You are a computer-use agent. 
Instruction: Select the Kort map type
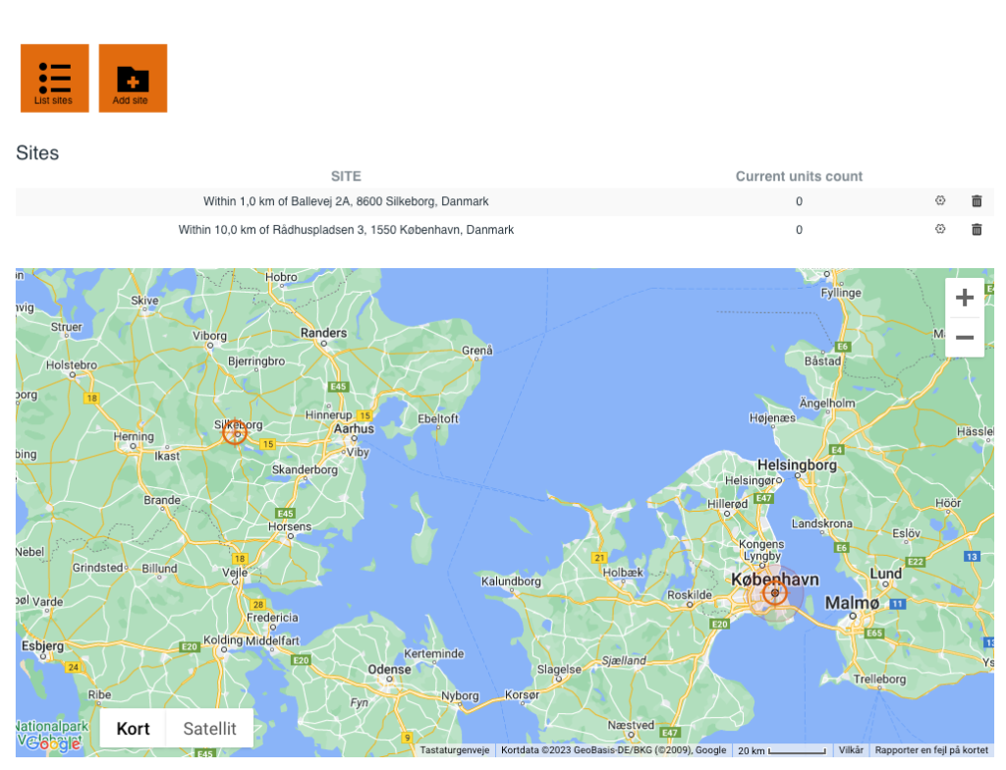(x=133, y=729)
